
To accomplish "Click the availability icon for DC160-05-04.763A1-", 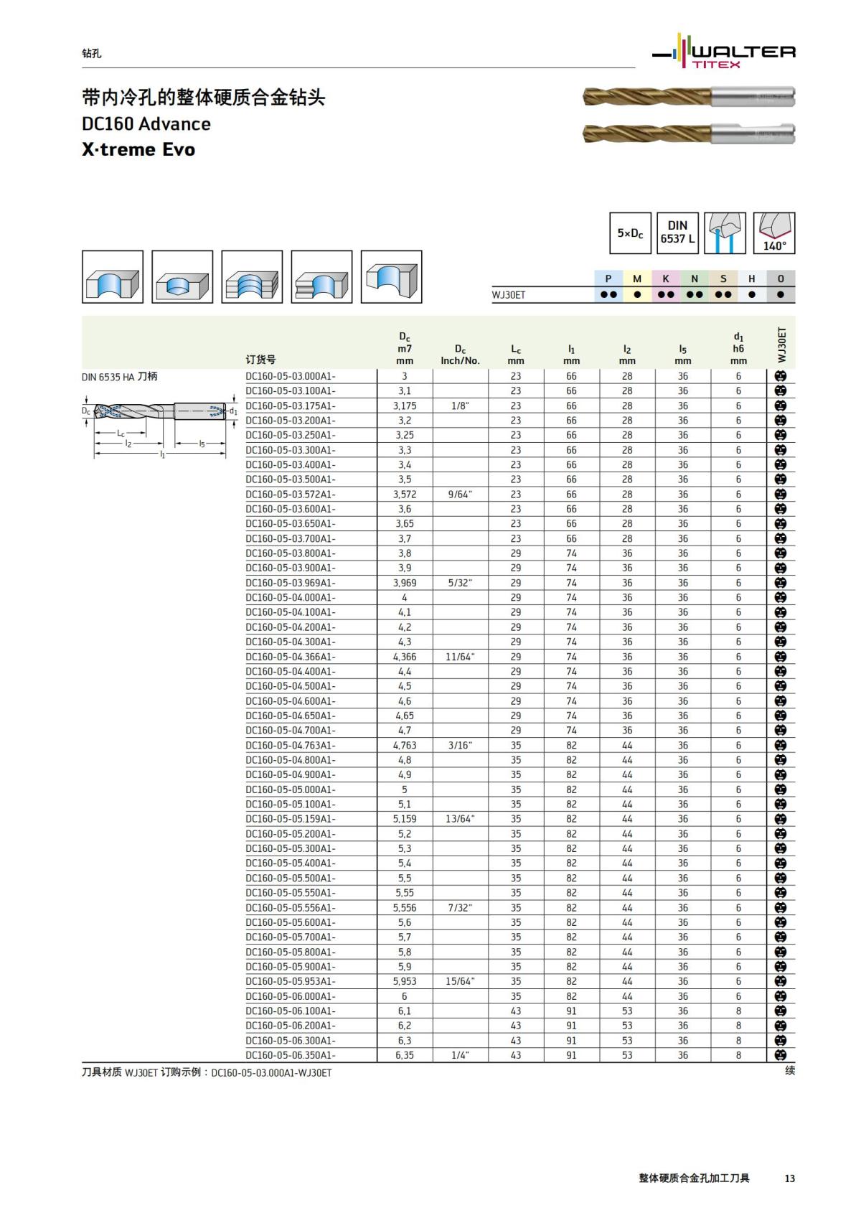I will [781, 745].
